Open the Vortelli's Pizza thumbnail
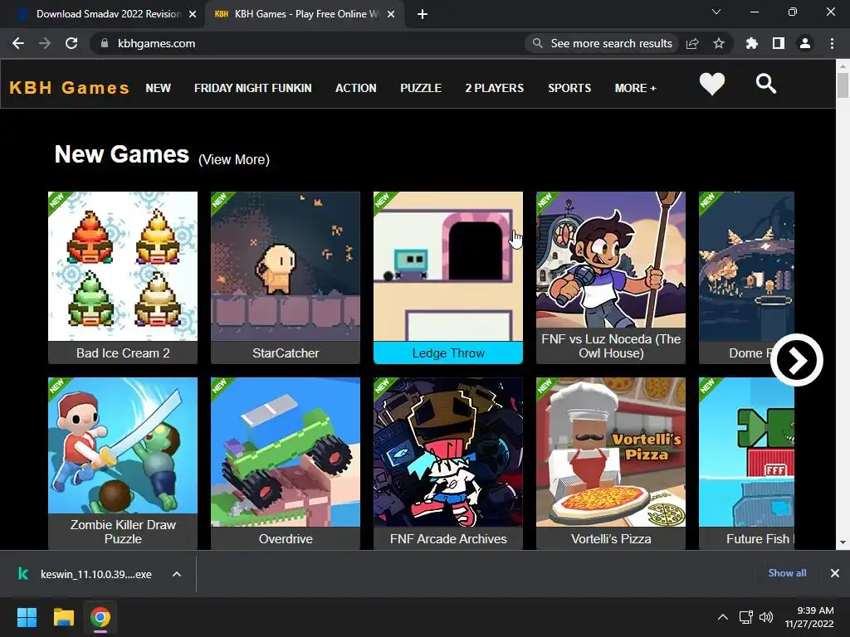The width and height of the screenshot is (850, 637). click(611, 452)
